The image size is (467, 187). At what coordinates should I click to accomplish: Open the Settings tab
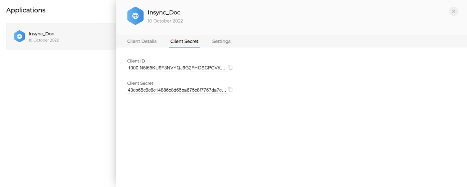[221, 42]
